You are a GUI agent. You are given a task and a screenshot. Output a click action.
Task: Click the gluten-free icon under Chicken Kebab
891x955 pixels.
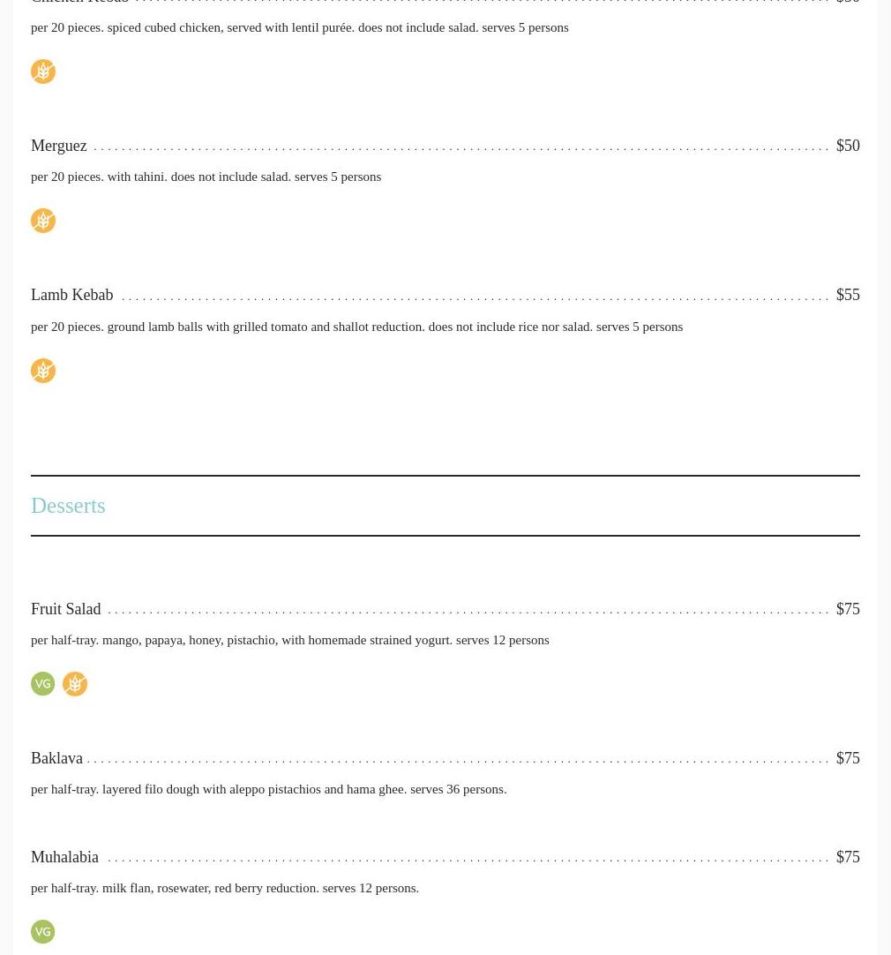pyautogui.click(x=43, y=71)
